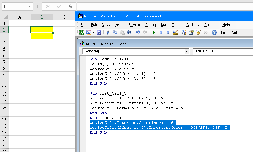Open the Insert UserForm dropdown arrow
The image size is (253, 152).
click(x=94, y=32)
